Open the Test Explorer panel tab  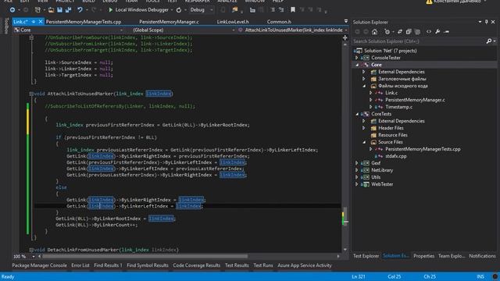click(x=366, y=256)
